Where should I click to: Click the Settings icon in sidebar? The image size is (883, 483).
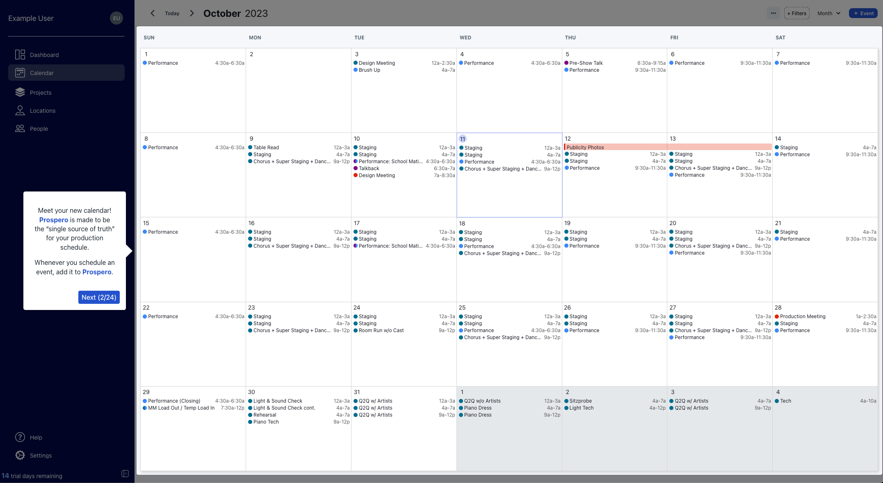coord(20,455)
